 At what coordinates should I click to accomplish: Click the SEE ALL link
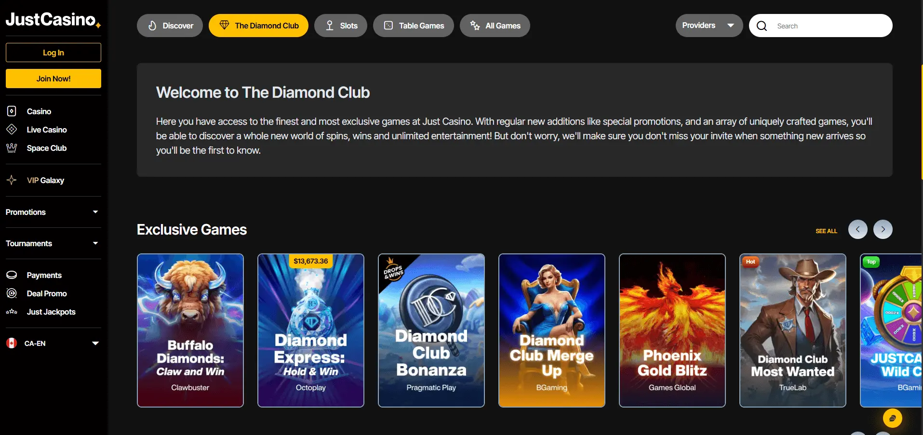pyautogui.click(x=826, y=231)
